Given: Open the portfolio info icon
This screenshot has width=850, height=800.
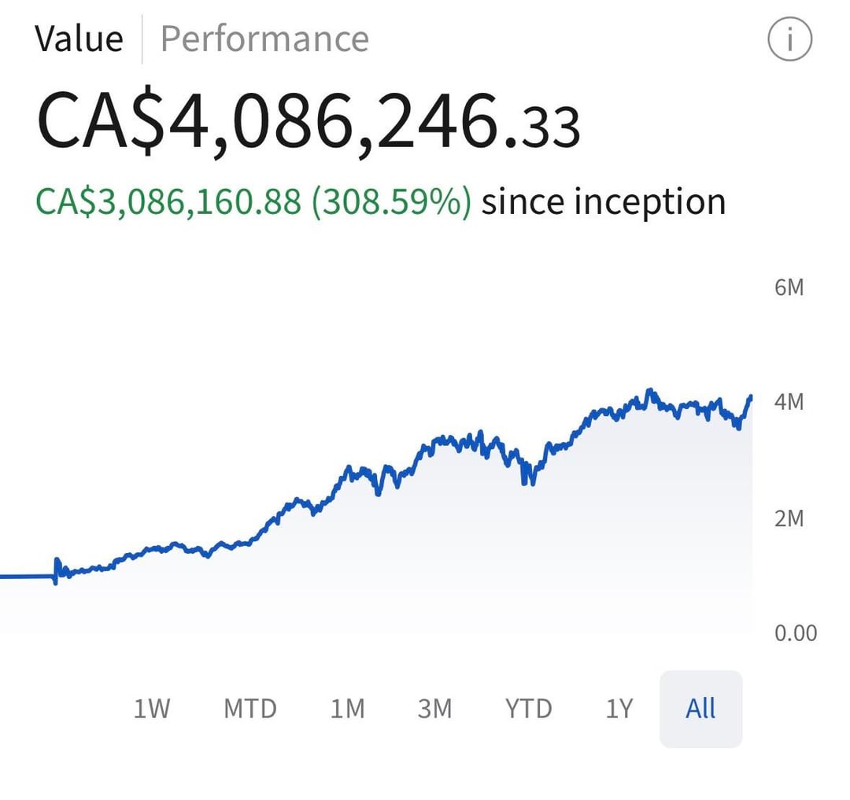Looking at the screenshot, I should tap(789, 39).
